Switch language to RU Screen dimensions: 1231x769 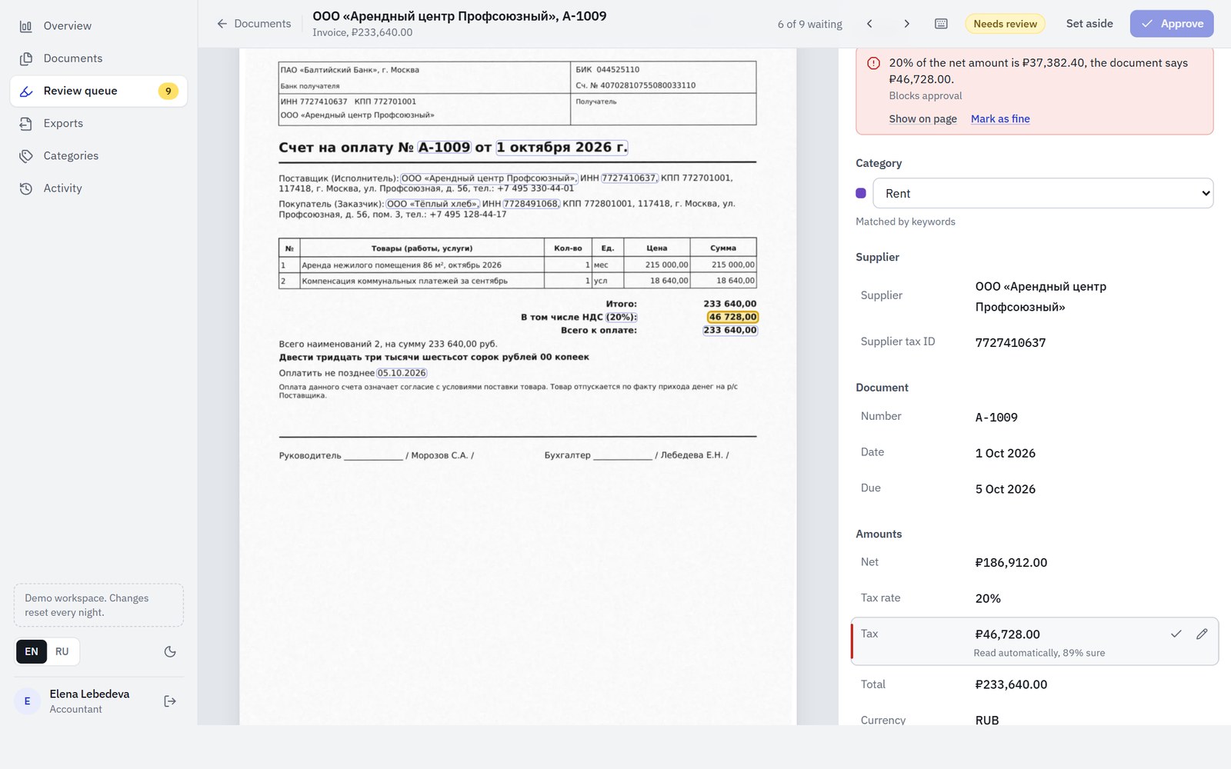click(x=62, y=652)
